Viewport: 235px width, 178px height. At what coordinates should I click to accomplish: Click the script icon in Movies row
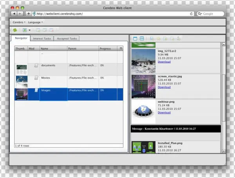click(36, 78)
